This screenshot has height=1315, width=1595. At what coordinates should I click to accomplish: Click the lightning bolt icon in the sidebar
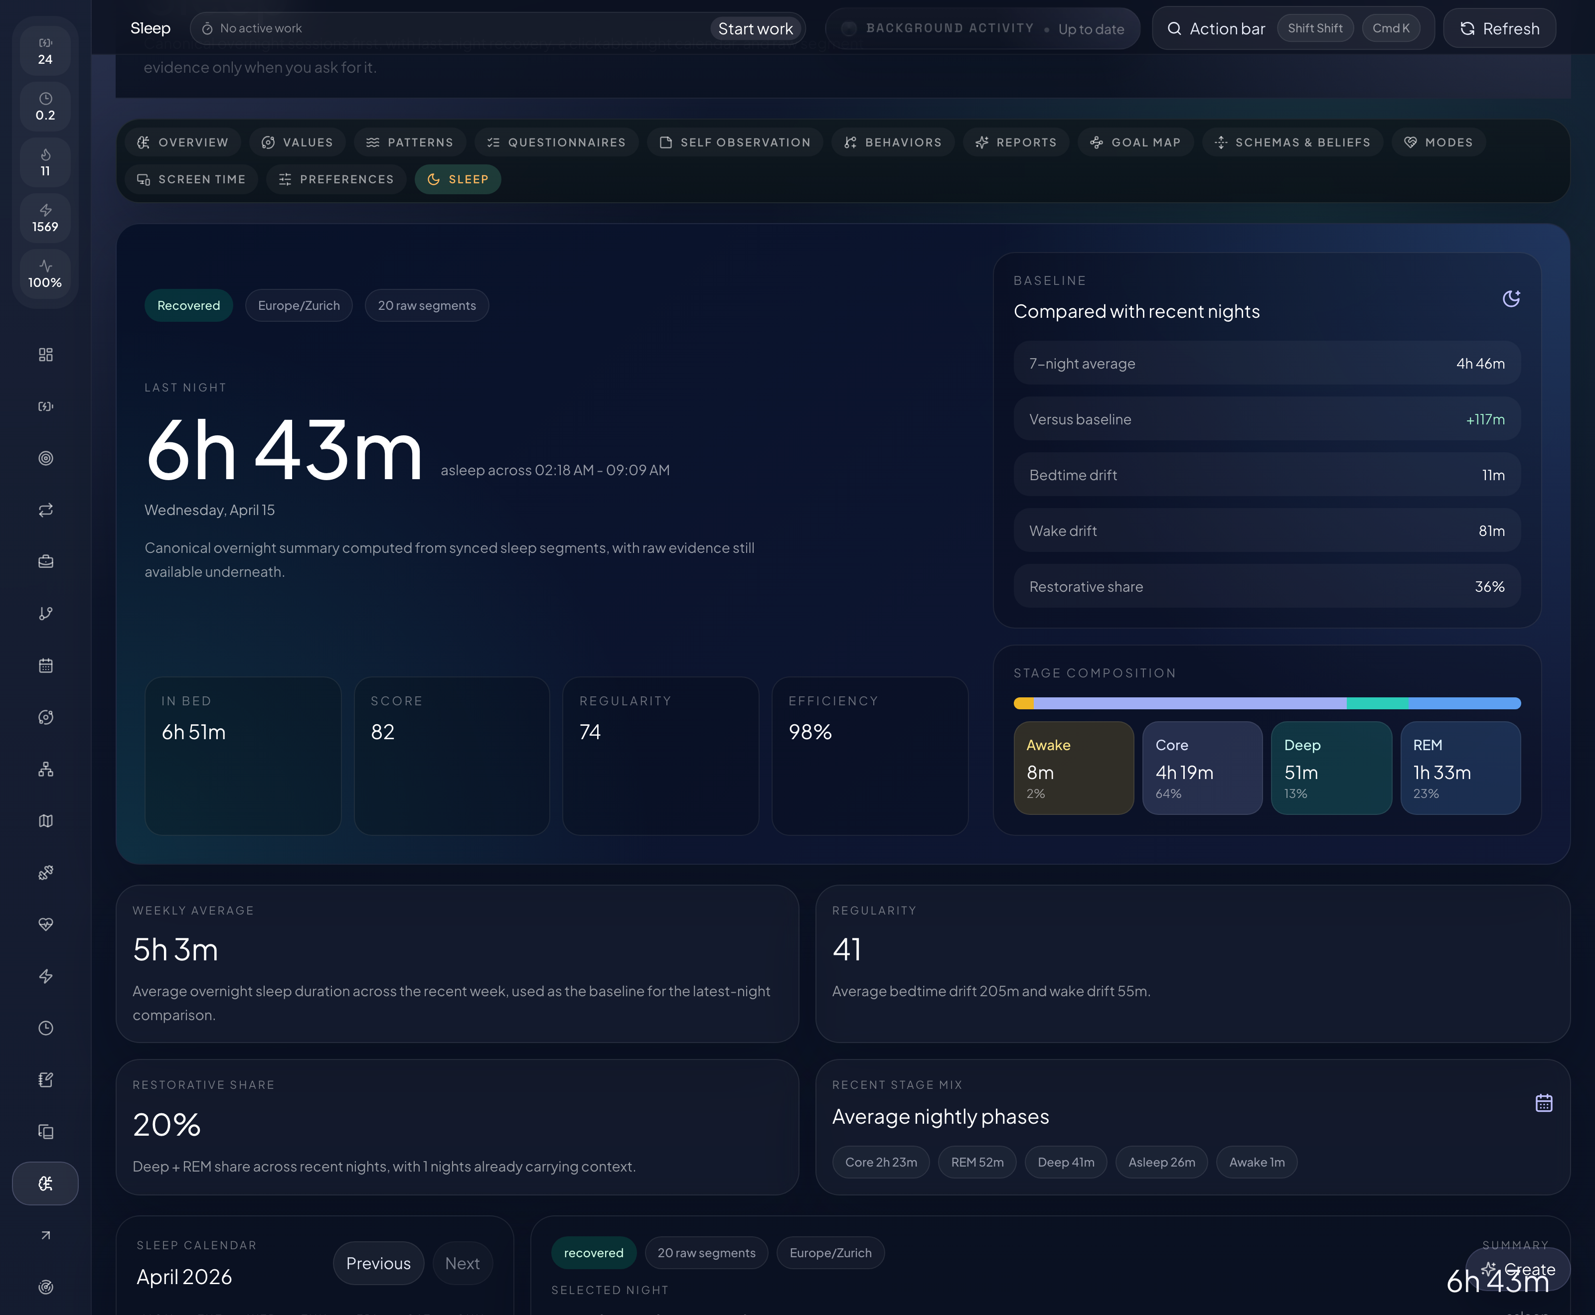pyautogui.click(x=45, y=976)
